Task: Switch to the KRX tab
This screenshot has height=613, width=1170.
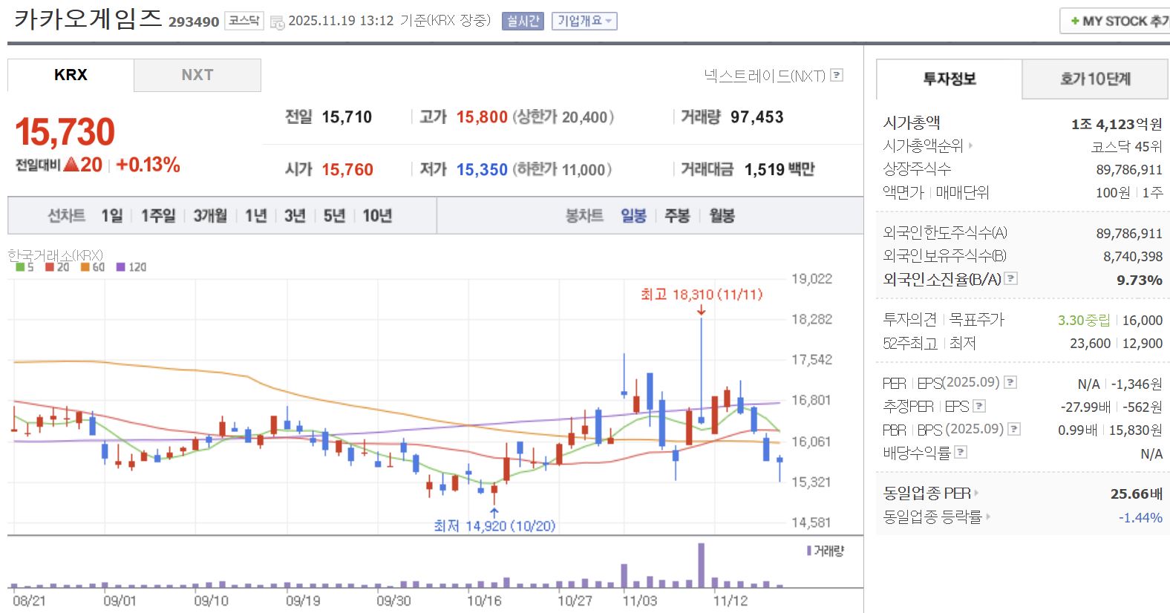Action: (x=71, y=75)
